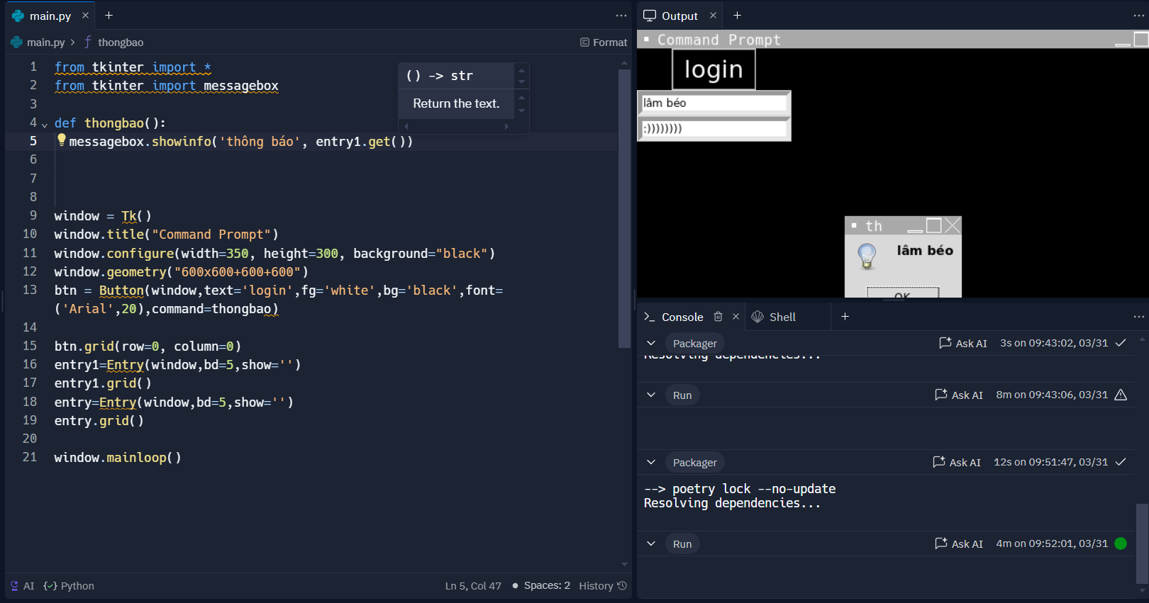Click the Python language indicator
This screenshot has width=1149, height=603.
tap(69, 586)
